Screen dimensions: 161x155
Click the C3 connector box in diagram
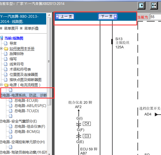click(87, 136)
